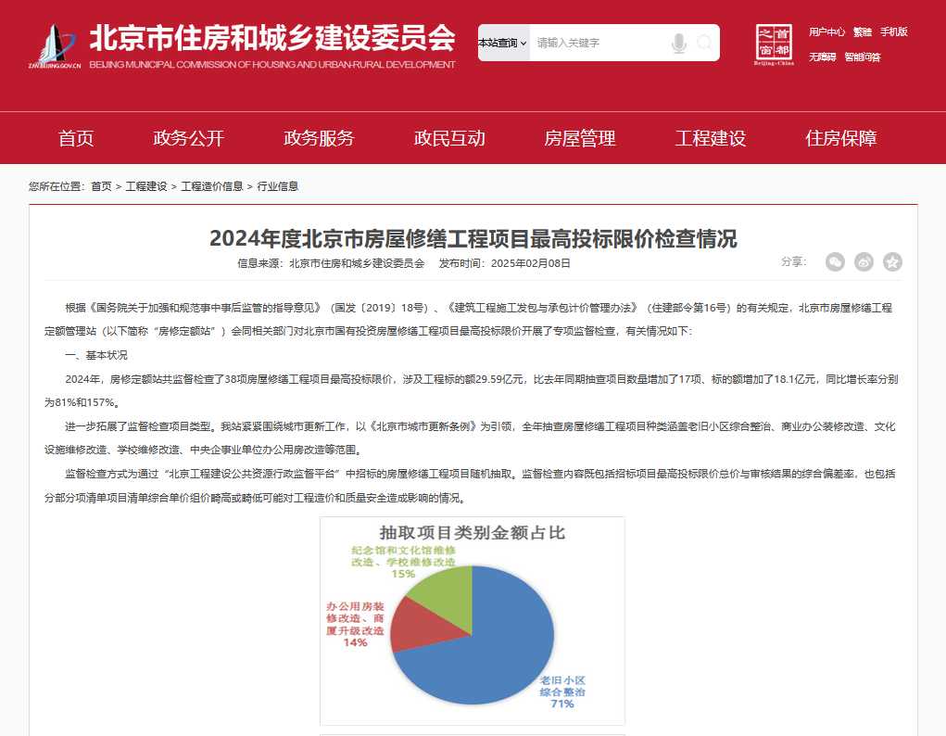Click the 14% pie chart label

pyautogui.click(x=356, y=643)
